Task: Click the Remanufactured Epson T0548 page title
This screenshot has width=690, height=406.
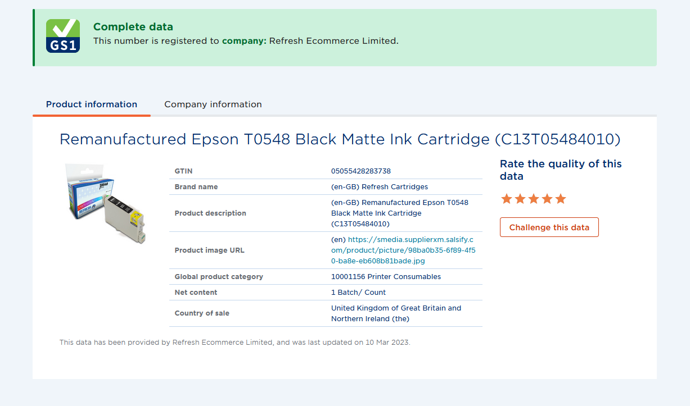Action: click(340, 139)
